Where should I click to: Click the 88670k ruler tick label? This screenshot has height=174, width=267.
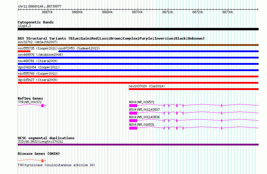[x=47, y=12]
